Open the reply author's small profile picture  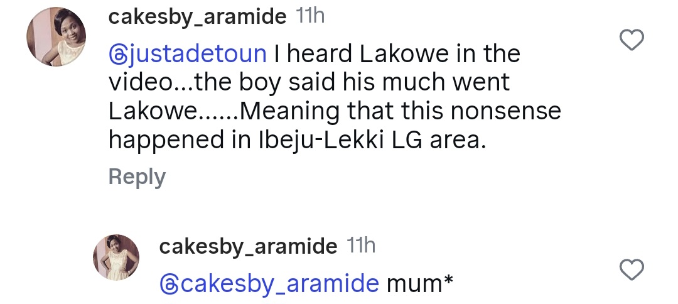point(116,258)
